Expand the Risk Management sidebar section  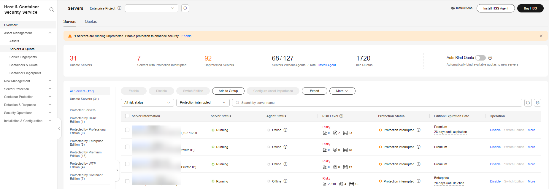click(x=28, y=81)
